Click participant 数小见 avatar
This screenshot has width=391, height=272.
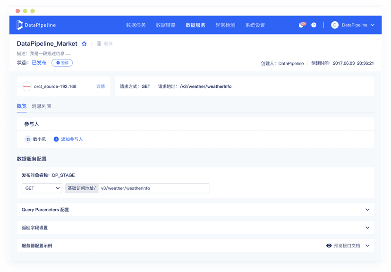(28, 139)
